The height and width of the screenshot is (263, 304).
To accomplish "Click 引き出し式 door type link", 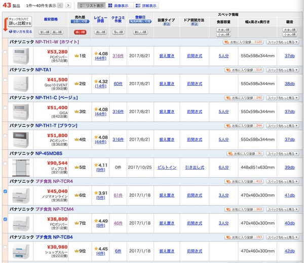I will tap(195, 168).
